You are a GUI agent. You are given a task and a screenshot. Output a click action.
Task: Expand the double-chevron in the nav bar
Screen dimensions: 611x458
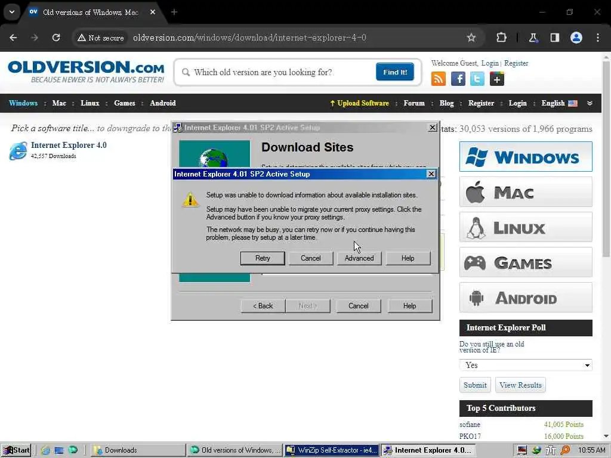[x=590, y=103]
